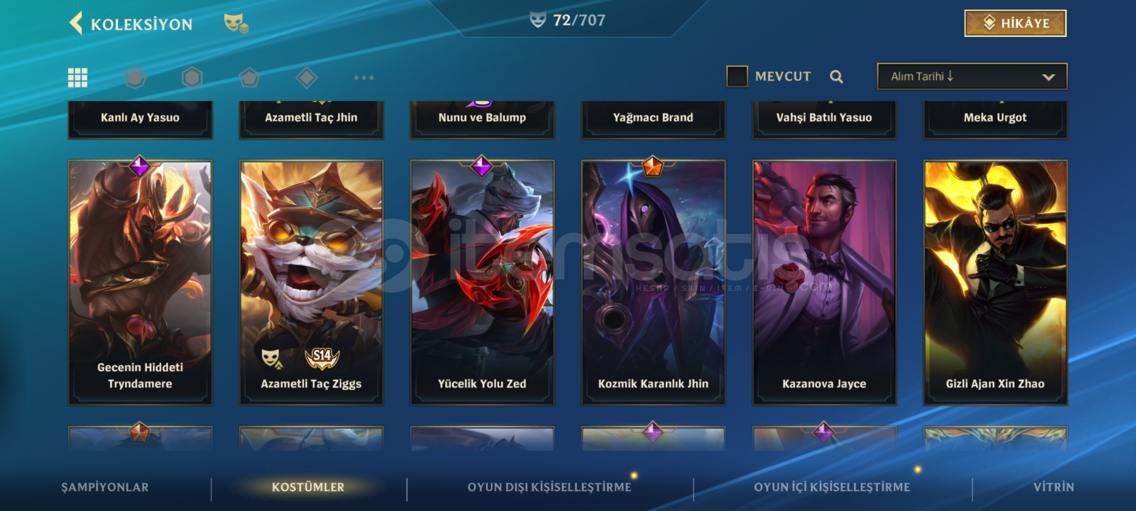Go to the Vitrin tab
Image resolution: width=1136 pixels, height=511 pixels.
[x=1054, y=487]
